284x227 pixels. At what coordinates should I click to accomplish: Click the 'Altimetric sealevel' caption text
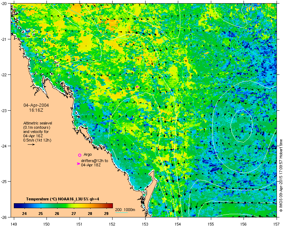click(x=38, y=123)
